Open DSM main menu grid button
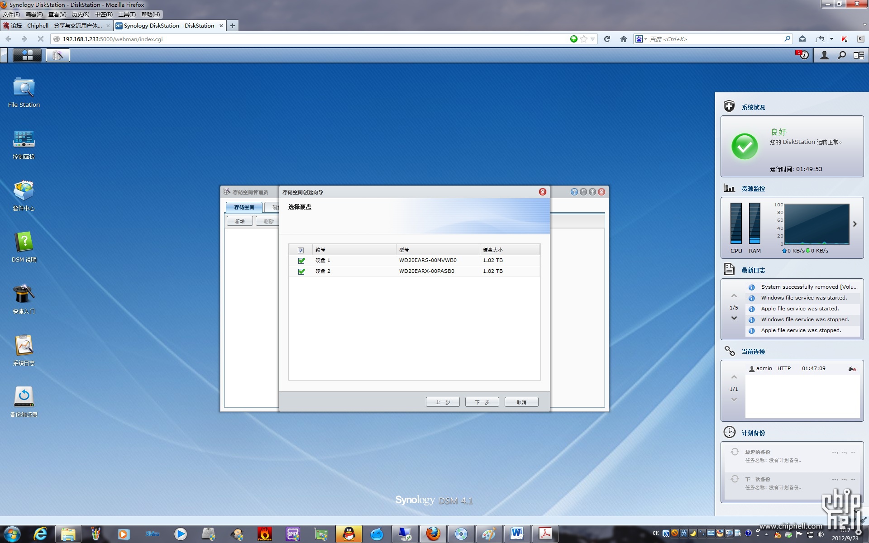 (27, 55)
